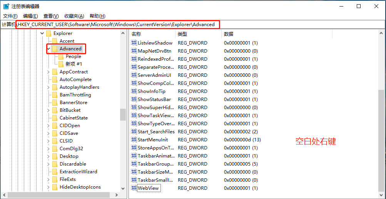Collapse the Explorer tree node
The image size is (386, 199).
[x=42, y=33]
